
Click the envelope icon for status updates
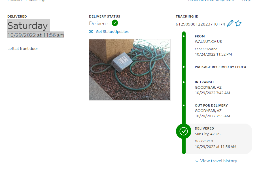pyautogui.click(x=91, y=31)
